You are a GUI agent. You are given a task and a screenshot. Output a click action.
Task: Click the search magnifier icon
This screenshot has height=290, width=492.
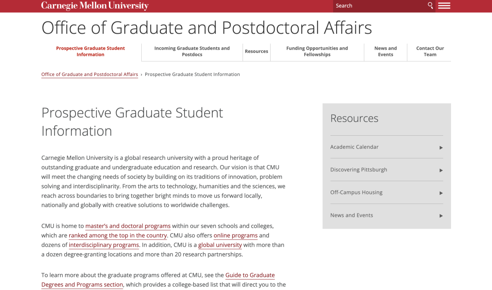pos(430,5)
